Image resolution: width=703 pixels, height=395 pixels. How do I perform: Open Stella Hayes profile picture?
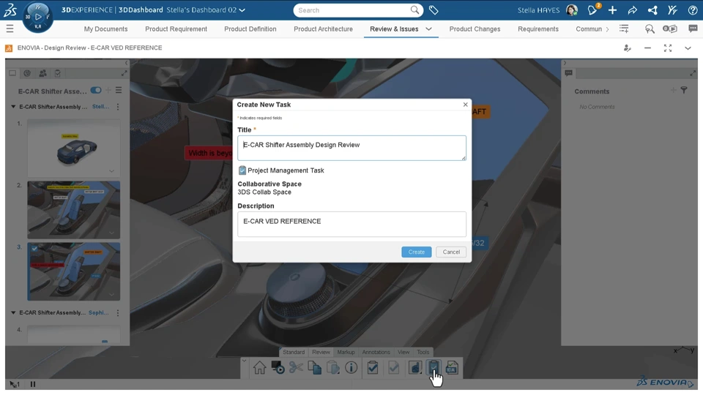(572, 10)
